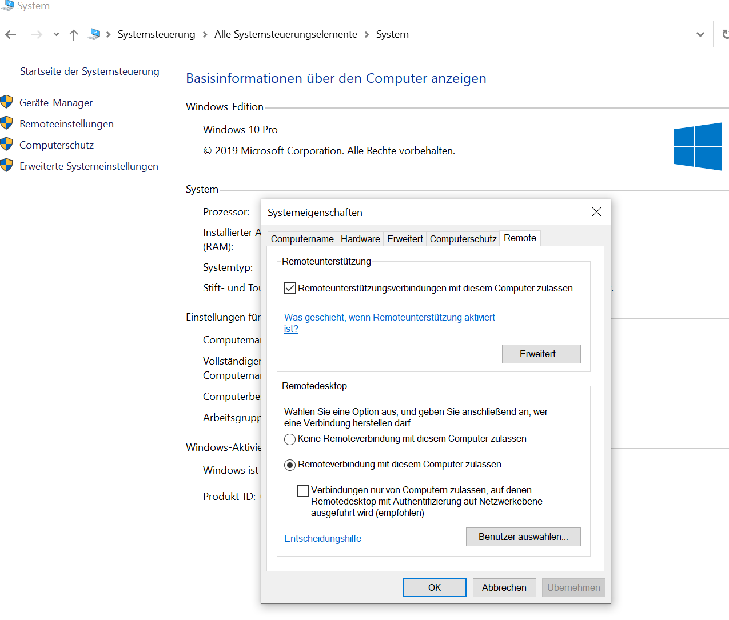Open the address bar history dropdown
This screenshot has height=620, width=729.
pos(700,34)
